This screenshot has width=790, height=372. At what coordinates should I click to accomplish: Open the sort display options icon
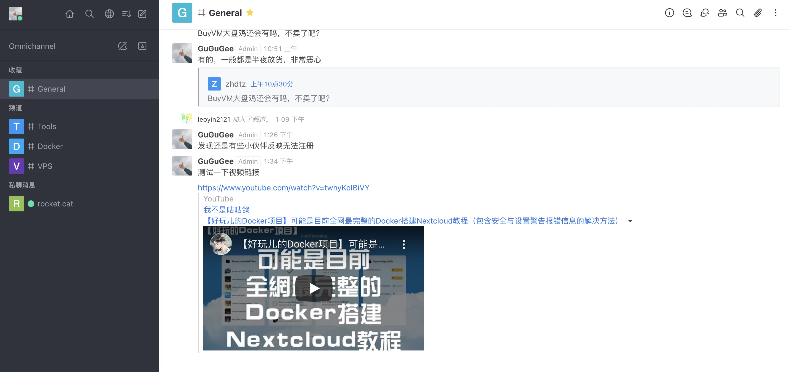click(126, 14)
